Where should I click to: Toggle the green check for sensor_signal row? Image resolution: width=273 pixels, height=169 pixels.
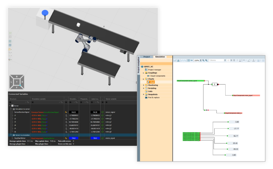tap(102, 112)
